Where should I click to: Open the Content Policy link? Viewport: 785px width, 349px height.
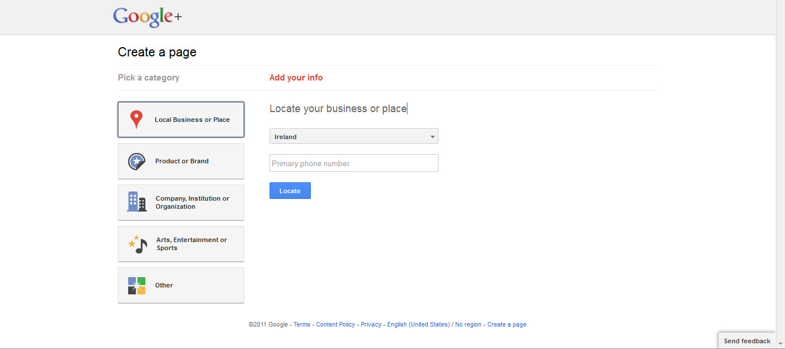336,325
